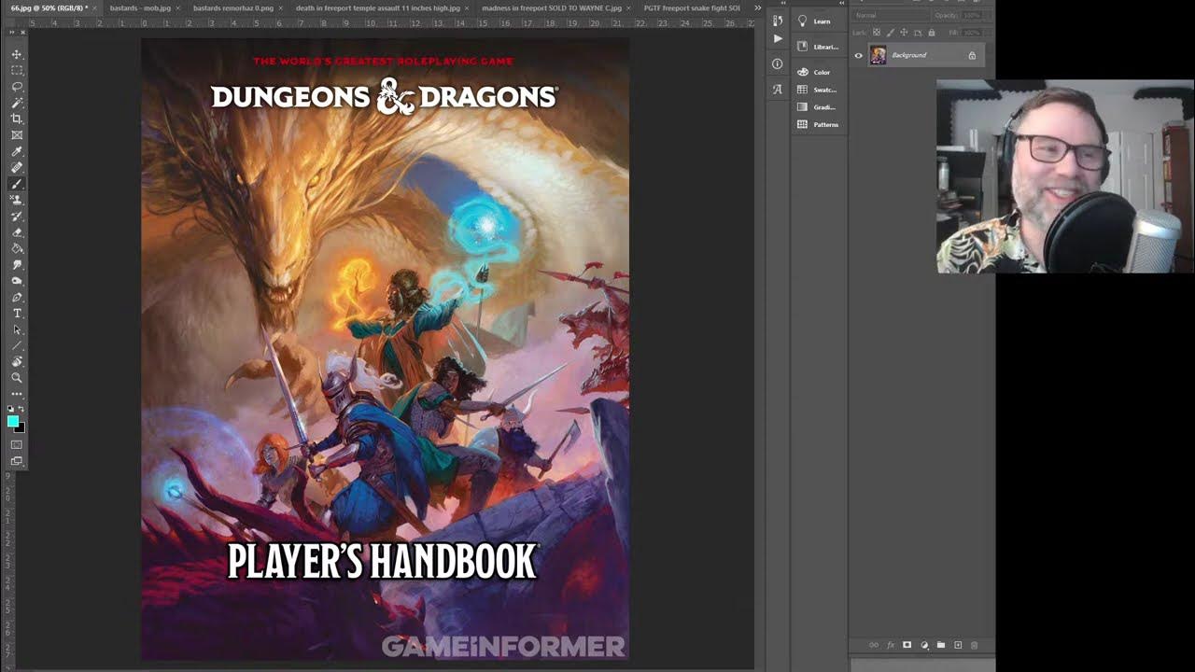1195x672 pixels.
Task: Create a new layer
Action: pyautogui.click(x=958, y=645)
